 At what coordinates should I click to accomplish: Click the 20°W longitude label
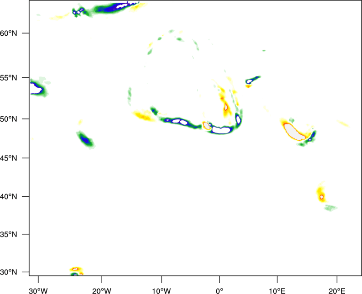tap(101, 291)
